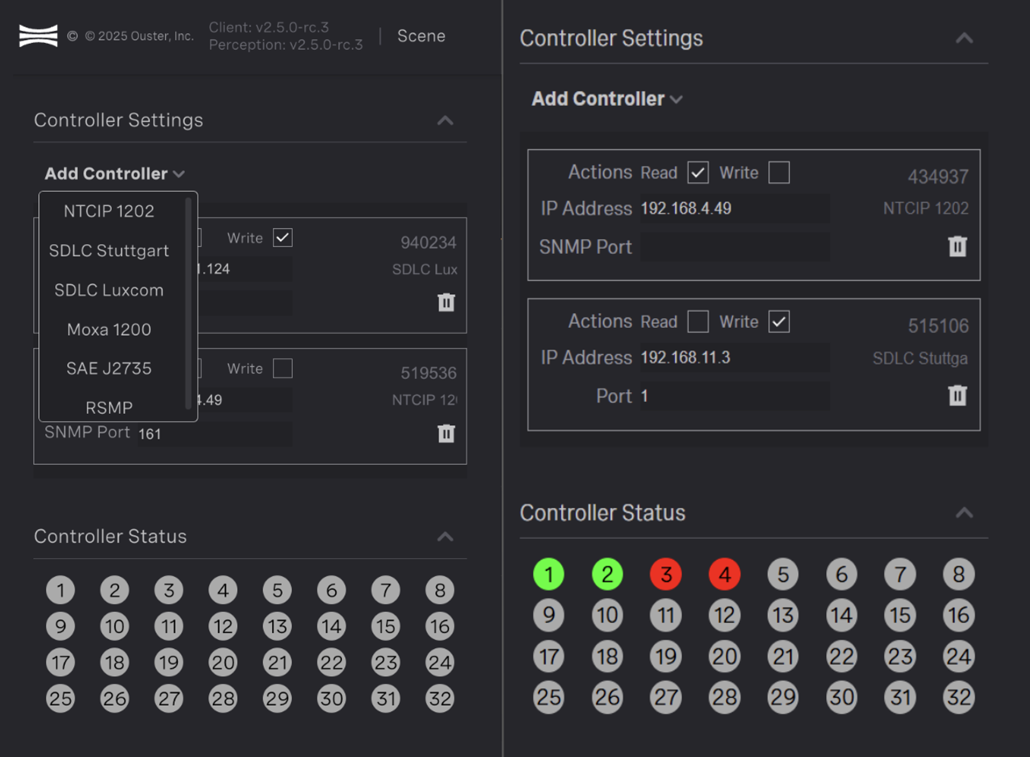Viewport: 1030px width, 757px height.
Task: Click red status indicator 4 in right panel
Action: click(x=725, y=574)
